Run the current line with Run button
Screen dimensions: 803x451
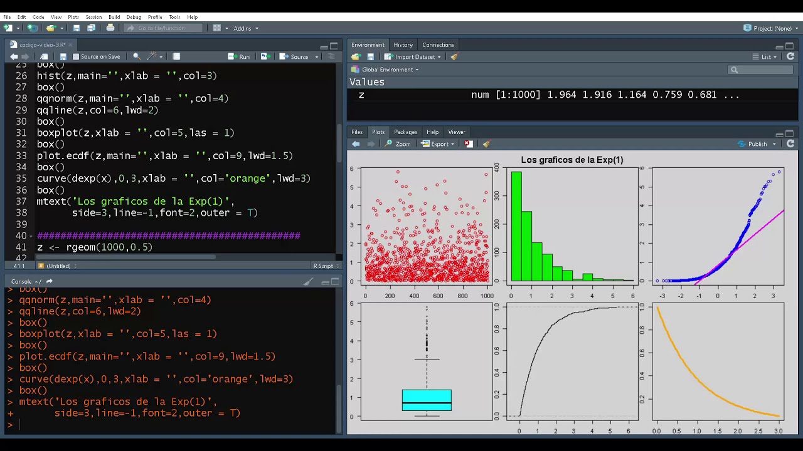[240, 56]
